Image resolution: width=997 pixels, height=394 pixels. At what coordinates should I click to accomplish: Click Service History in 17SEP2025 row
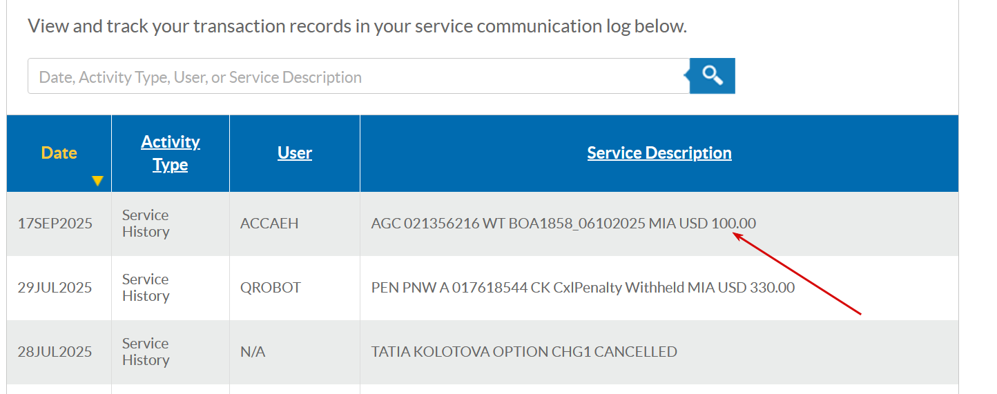(146, 224)
